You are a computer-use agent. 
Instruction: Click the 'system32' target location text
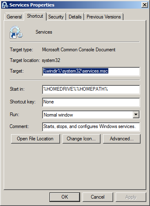click(51, 60)
